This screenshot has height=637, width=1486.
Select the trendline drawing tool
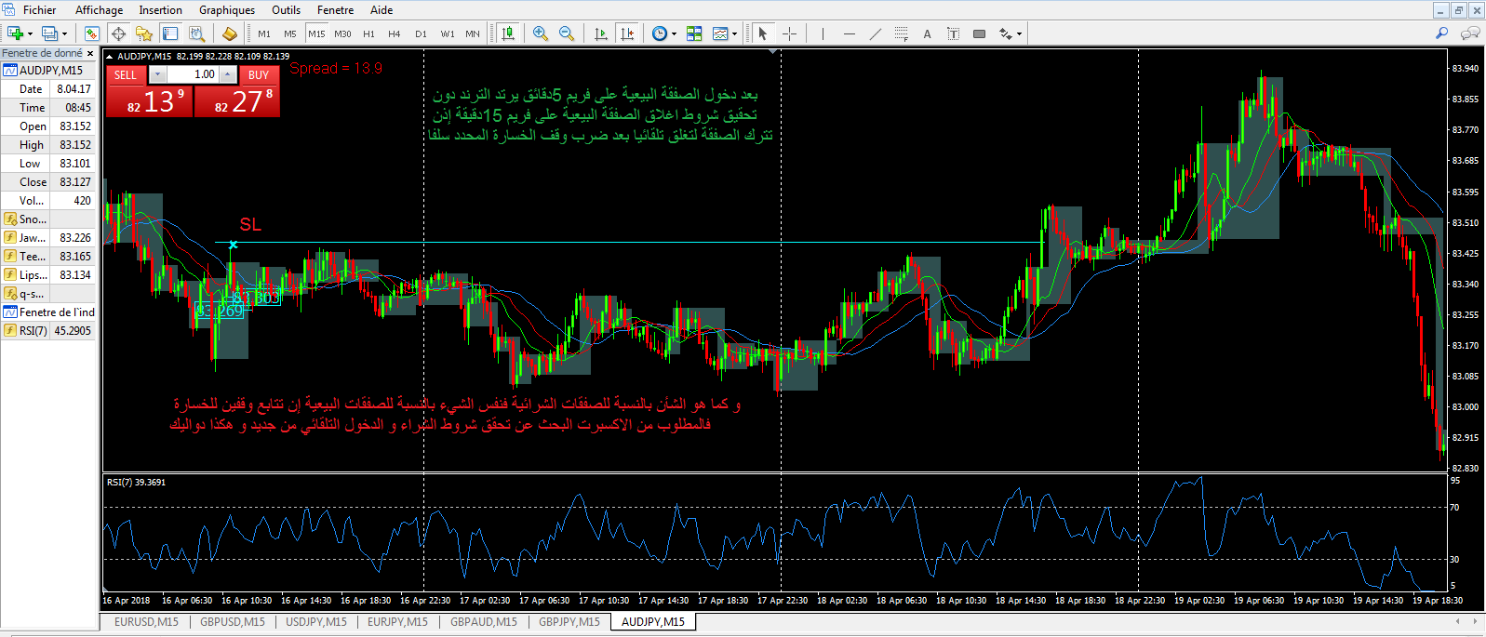875,33
